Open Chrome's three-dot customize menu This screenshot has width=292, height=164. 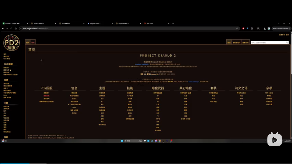point(290,28)
